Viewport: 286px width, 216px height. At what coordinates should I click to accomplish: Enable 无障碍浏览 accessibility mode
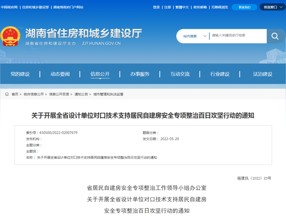click(220, 7)
